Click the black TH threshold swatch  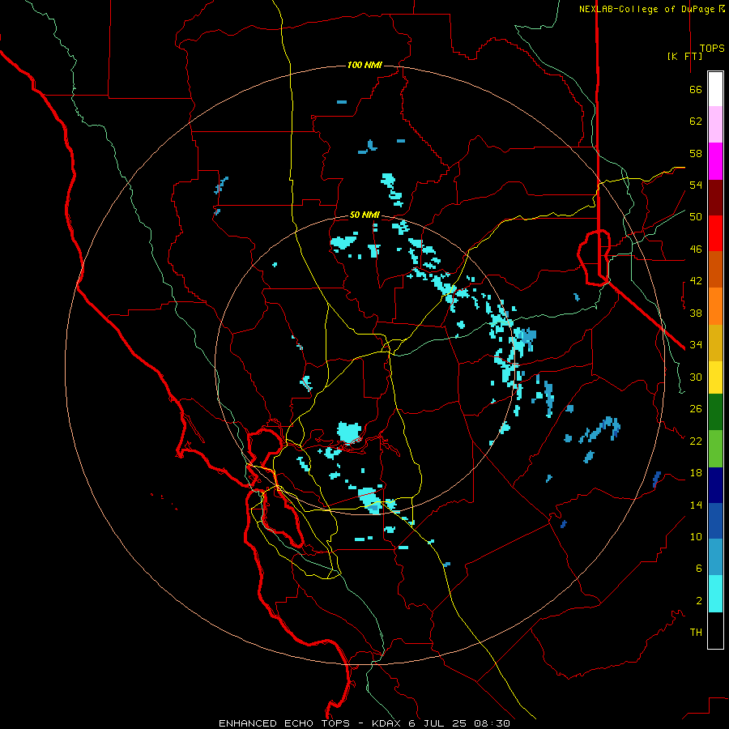pyautogui.click(x=715, y=630)
